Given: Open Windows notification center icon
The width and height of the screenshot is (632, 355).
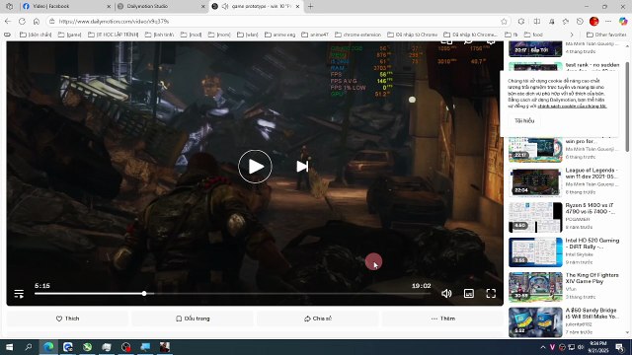Looking at the screenshot, I should [x=619, y=347].
